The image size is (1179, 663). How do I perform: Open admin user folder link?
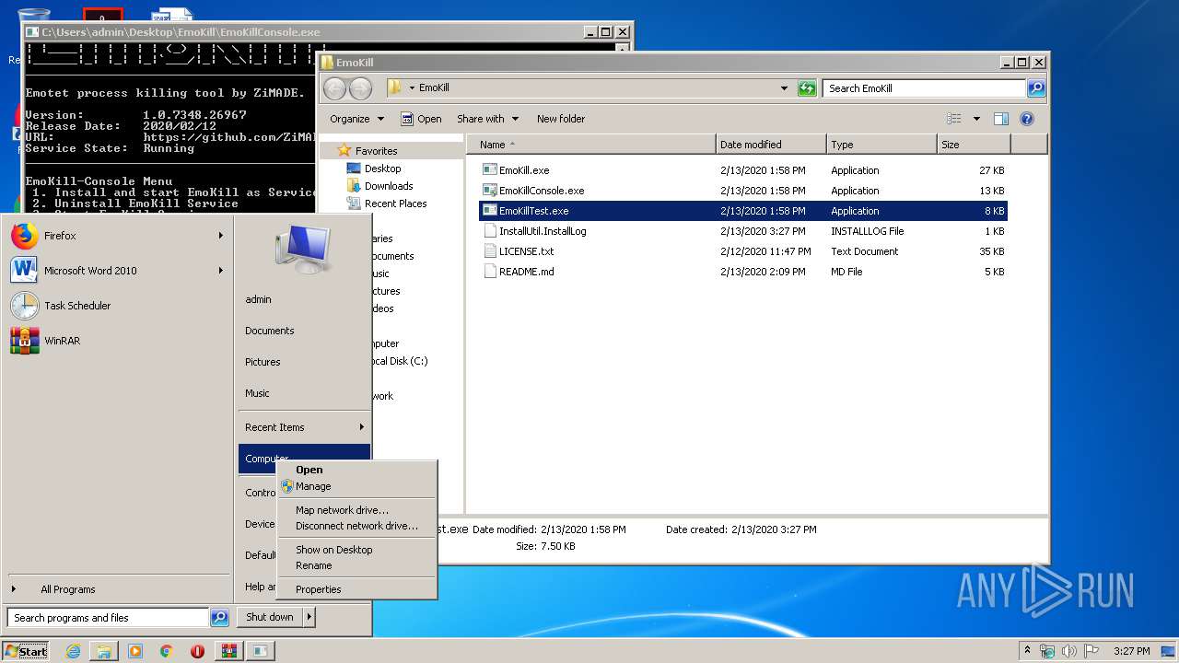point(304,299)
